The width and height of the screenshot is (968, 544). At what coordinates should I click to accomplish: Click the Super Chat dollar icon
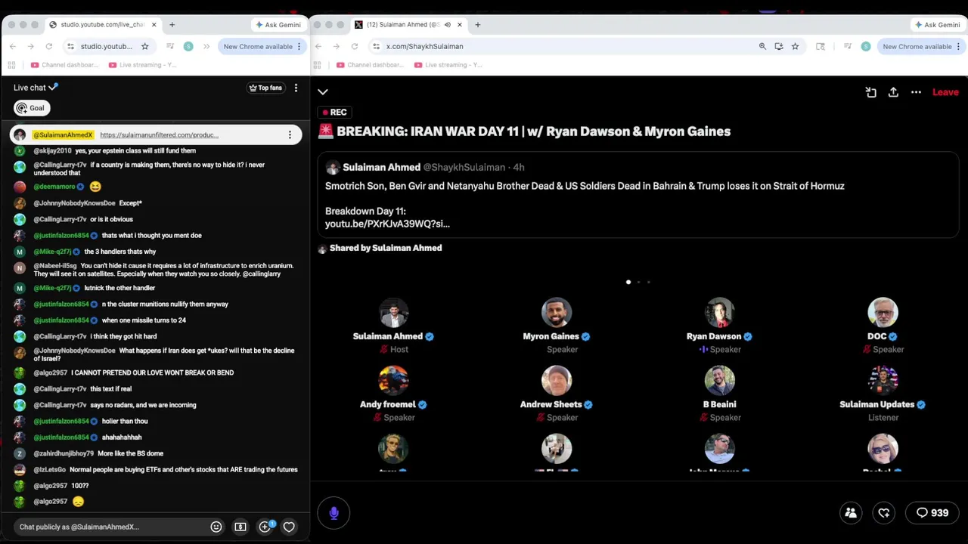(x=240, y=527)
